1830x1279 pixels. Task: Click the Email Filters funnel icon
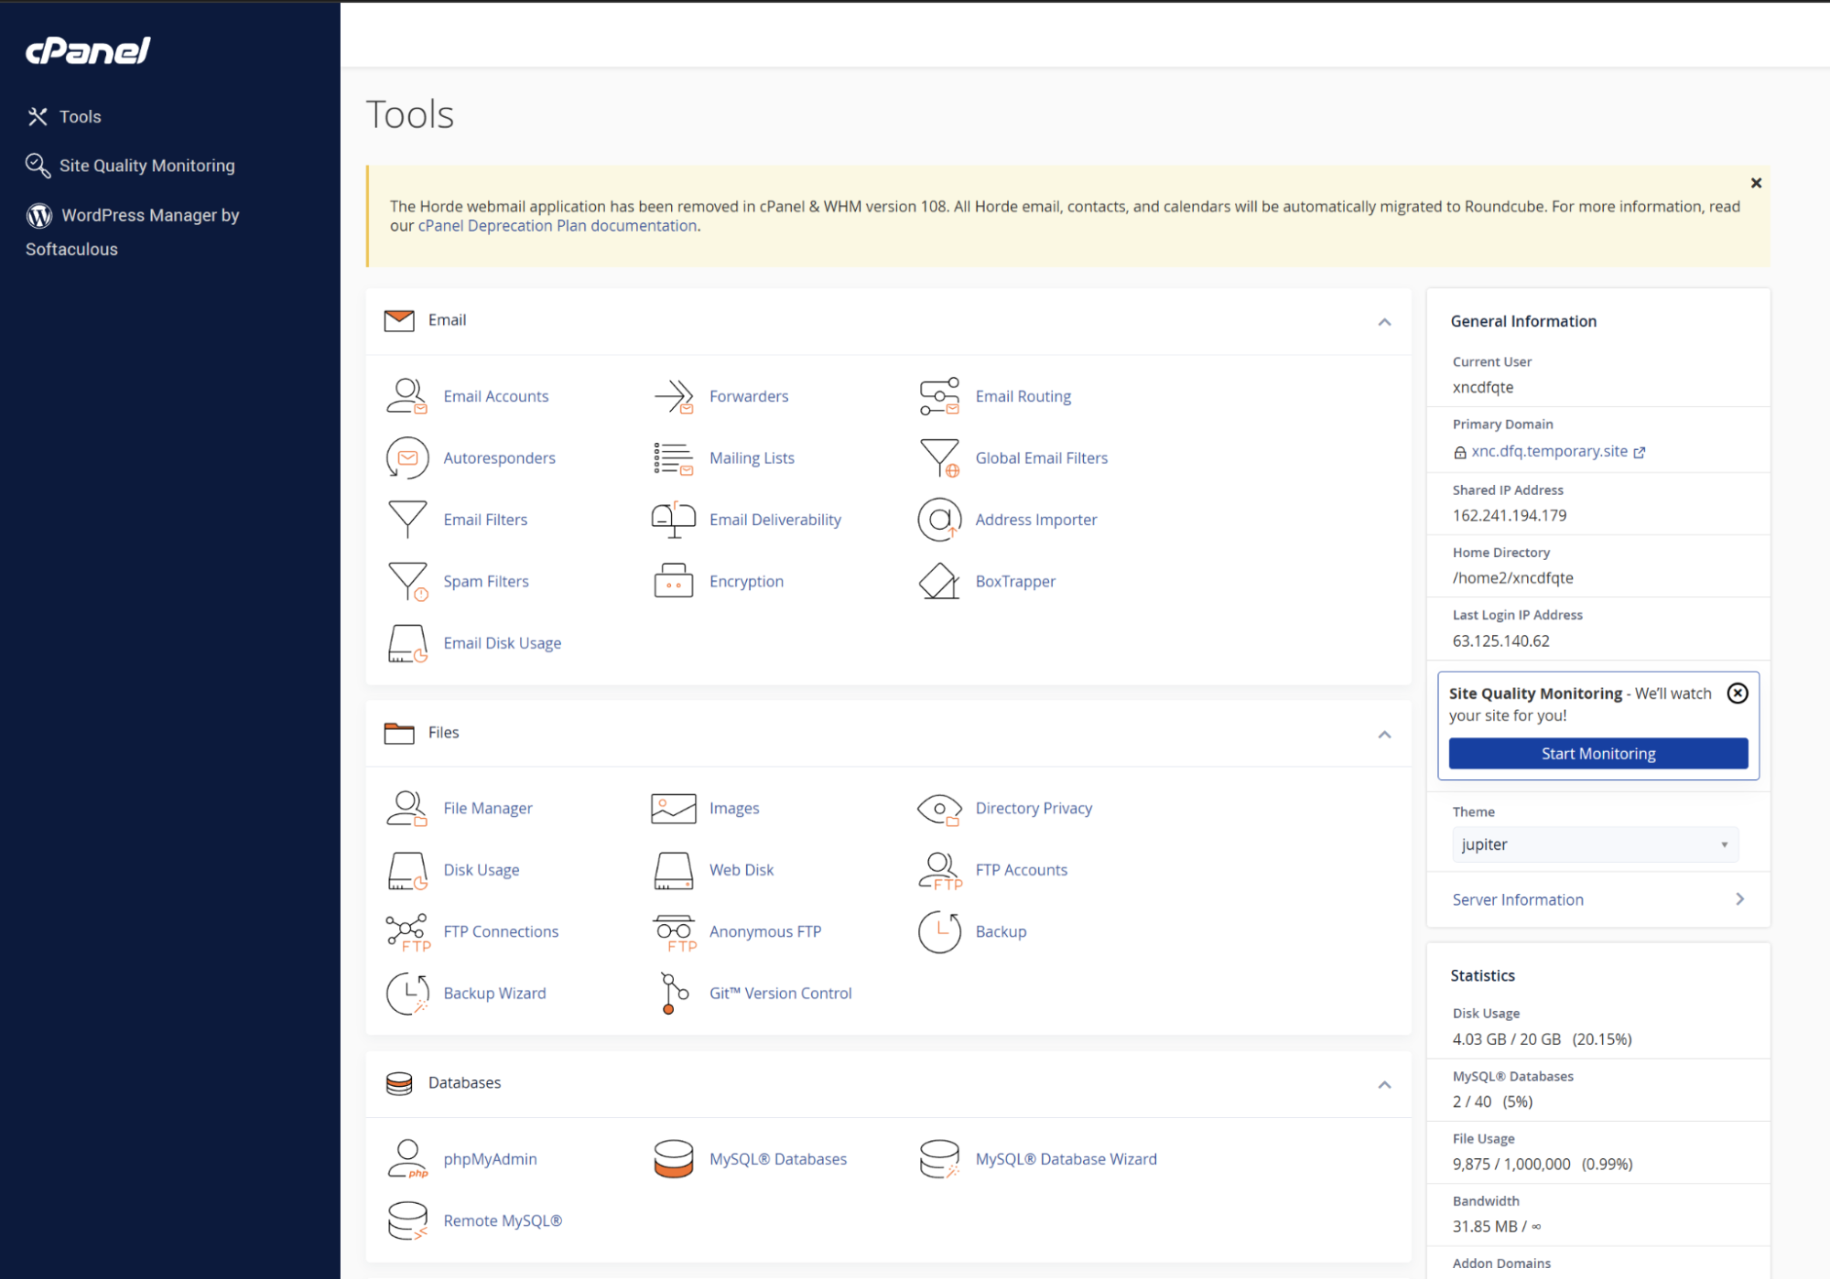pos(407,520)
